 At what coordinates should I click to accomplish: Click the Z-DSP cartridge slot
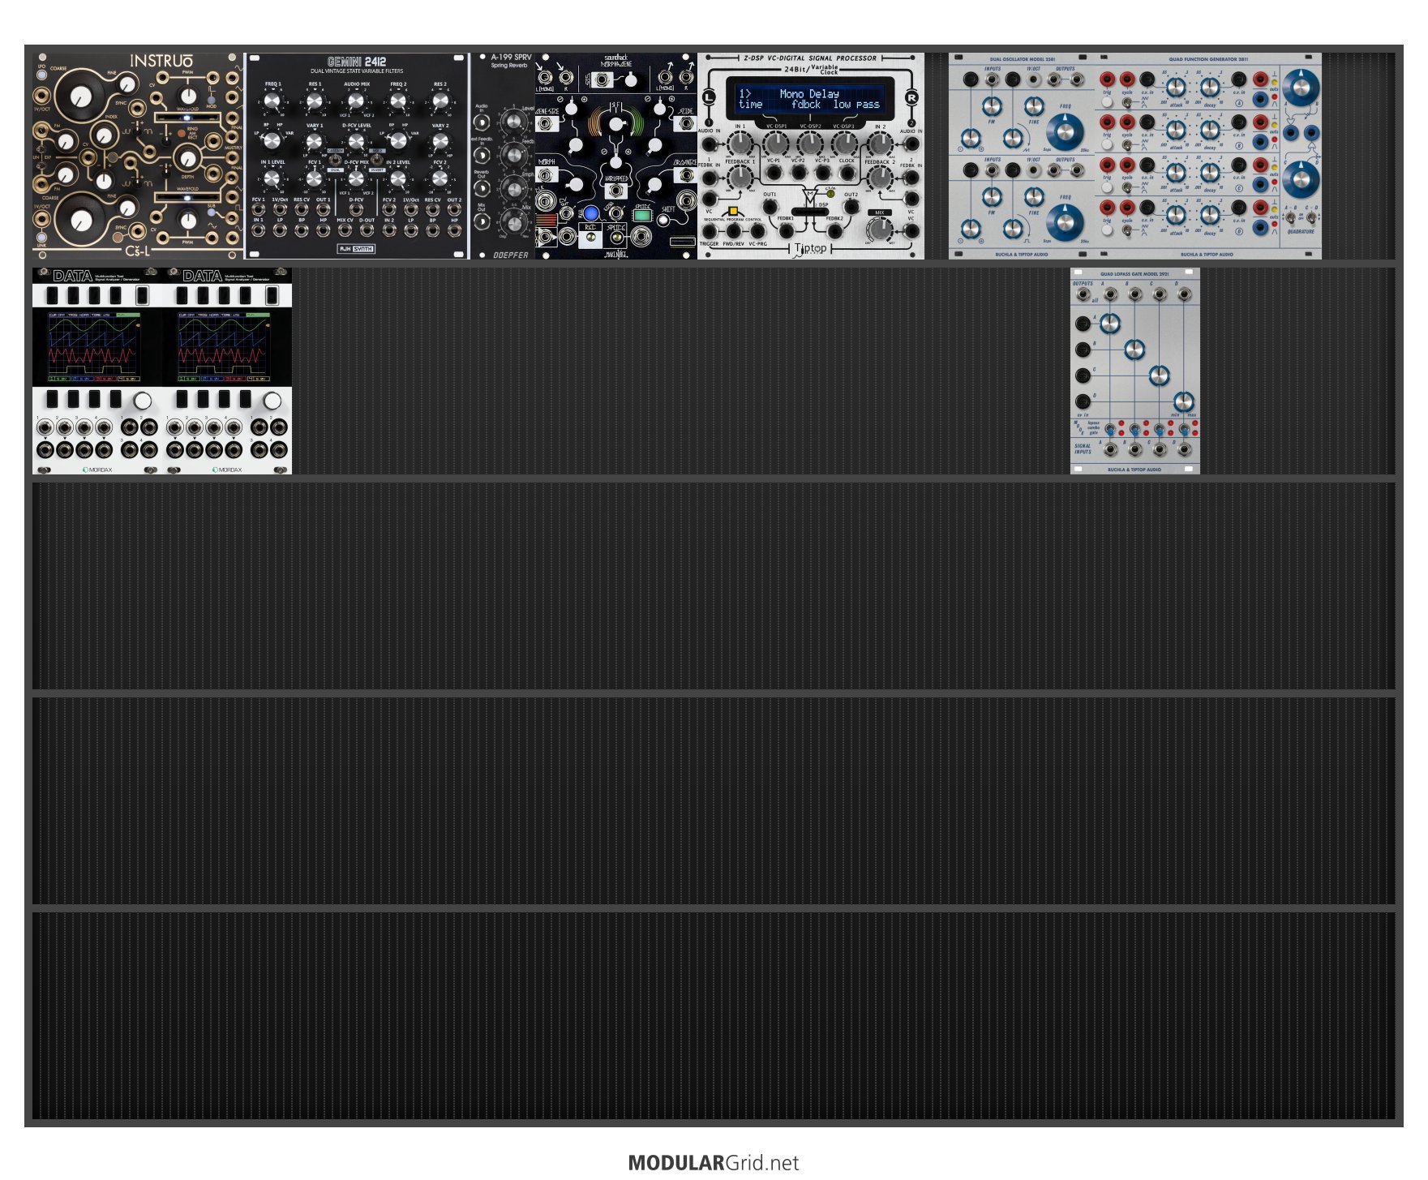[810, 212]
